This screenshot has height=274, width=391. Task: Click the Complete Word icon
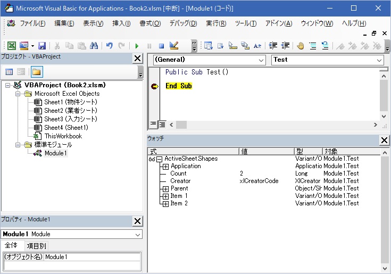coord(257,46)
